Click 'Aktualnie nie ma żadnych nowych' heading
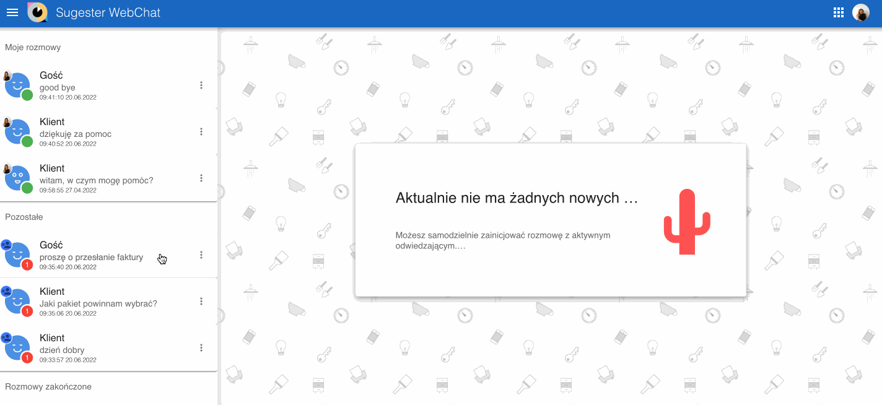This screenshot has width=882, height=405. coord(517,198)
